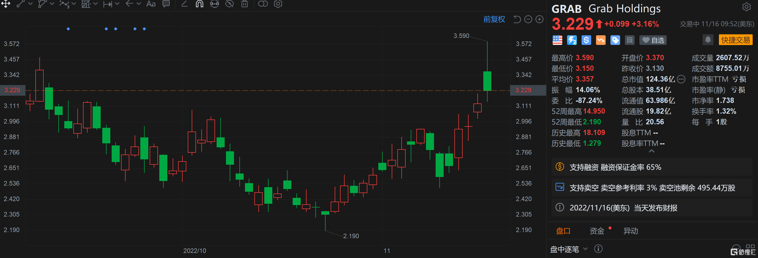This screenshot has width=758, height=258.
Task: Click the 52周最高 14.950 value
Action: (x=594, y=111)
